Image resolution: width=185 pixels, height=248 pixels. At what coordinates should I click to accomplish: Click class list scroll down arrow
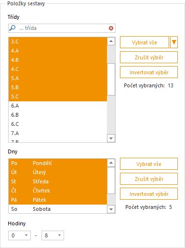[x=111, y=138]
